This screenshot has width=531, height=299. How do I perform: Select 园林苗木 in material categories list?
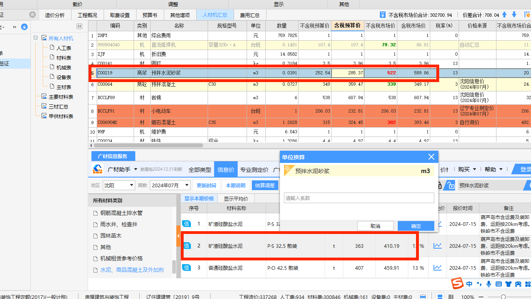click(111, 236)
